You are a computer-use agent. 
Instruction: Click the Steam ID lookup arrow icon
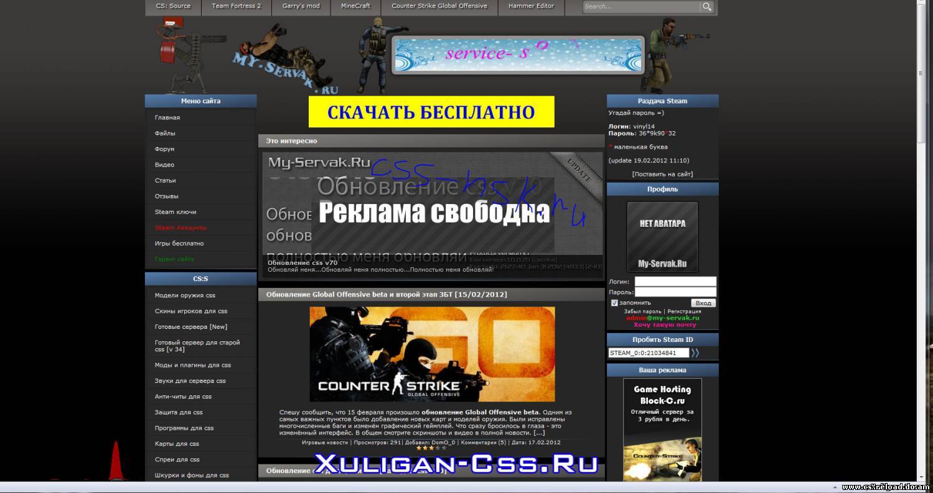(x=695, y=353)
